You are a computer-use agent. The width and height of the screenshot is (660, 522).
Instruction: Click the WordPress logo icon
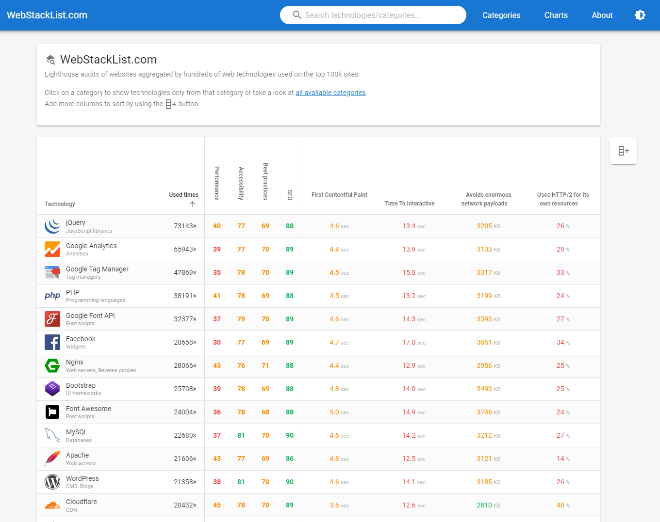click(52, 482)
